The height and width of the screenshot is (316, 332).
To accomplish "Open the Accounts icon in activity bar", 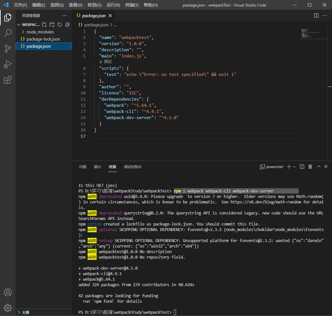I will point(8,292).
